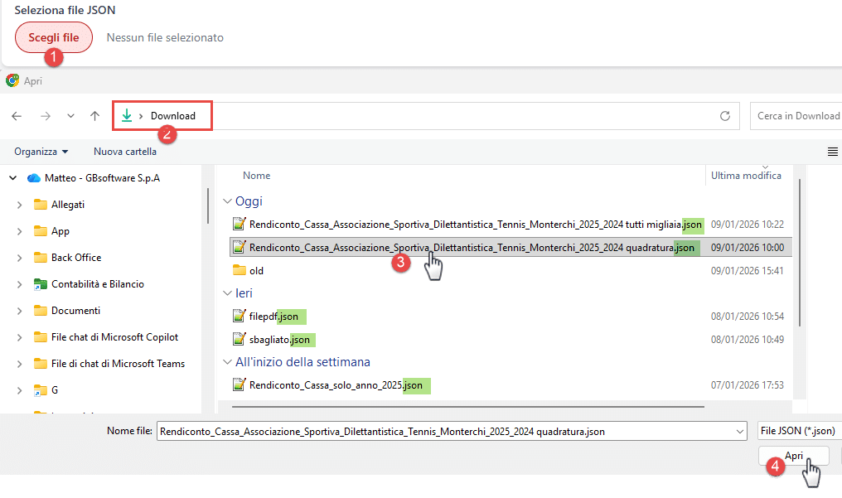The height and width of the screenshot is (498, 842).
Task: Collapse the Ieri group
Action: (228, 293)
